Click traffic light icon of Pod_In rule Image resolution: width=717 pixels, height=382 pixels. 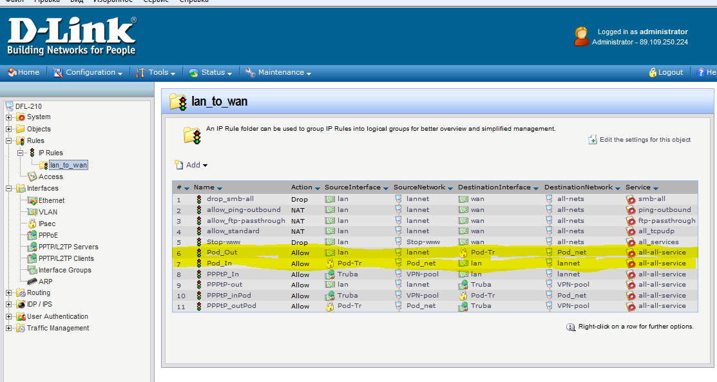point(199,263)
